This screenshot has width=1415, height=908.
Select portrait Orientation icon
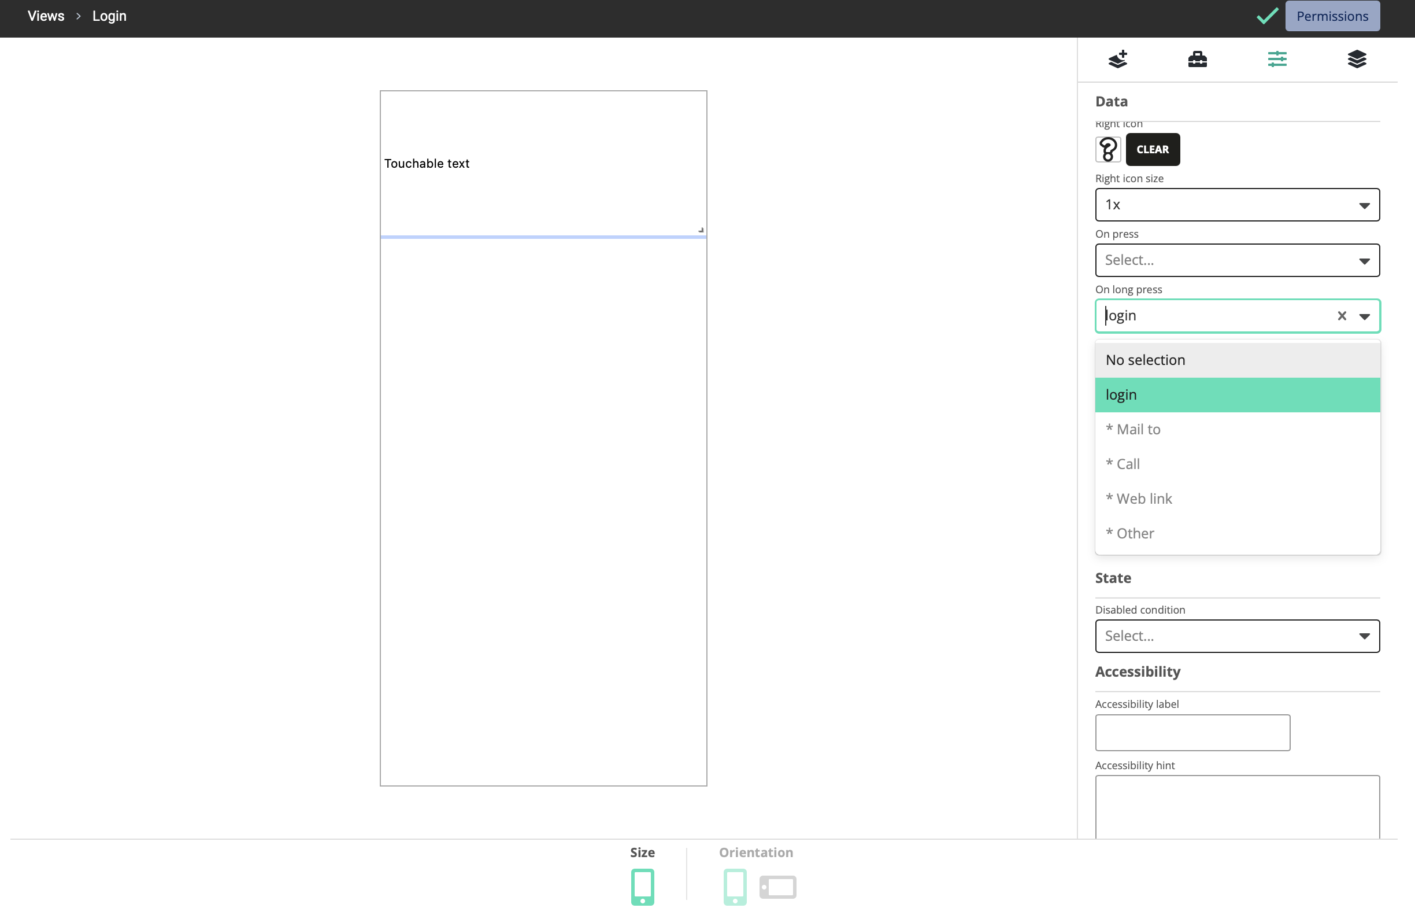click(x=735, y=886)
